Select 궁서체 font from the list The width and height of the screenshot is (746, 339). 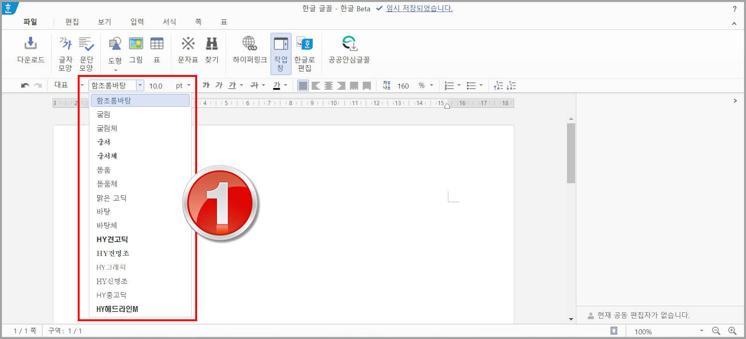(140, 156)
